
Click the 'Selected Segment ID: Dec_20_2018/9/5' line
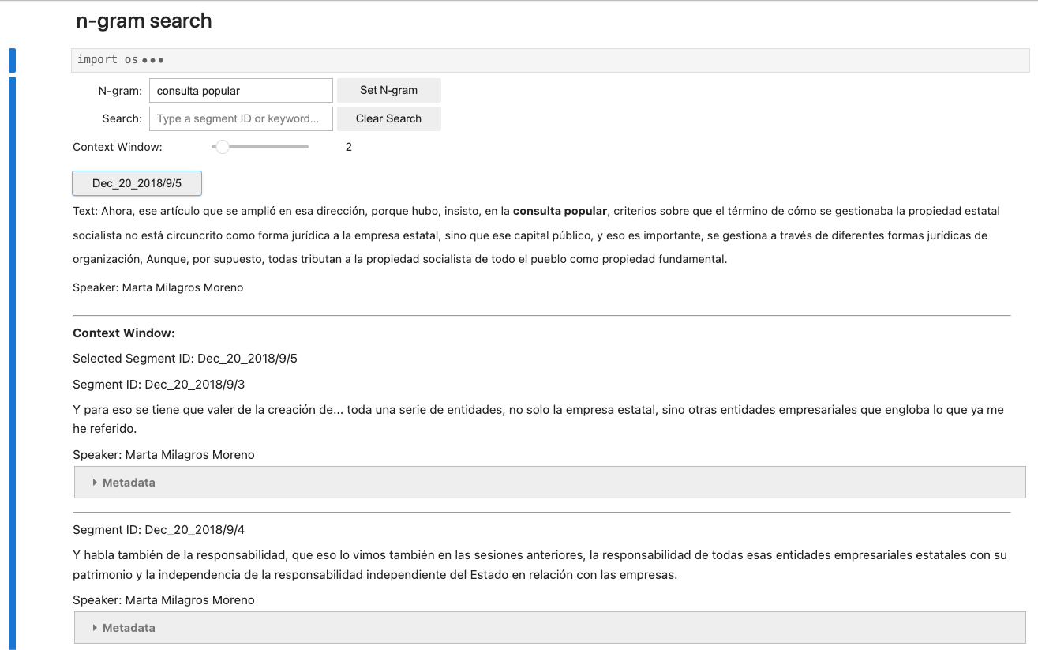185,359
